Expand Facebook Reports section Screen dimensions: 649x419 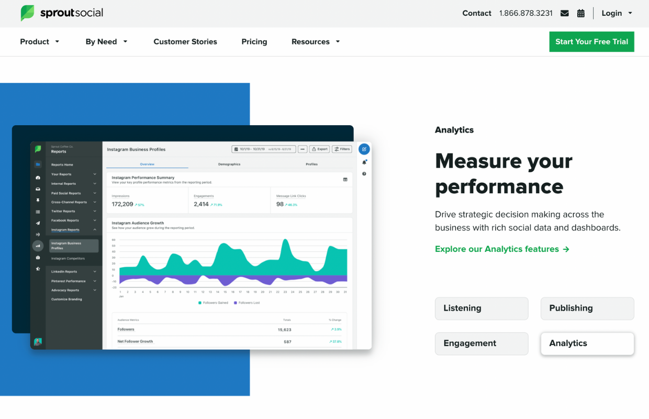pyautogui.click(x=74, y=220)
